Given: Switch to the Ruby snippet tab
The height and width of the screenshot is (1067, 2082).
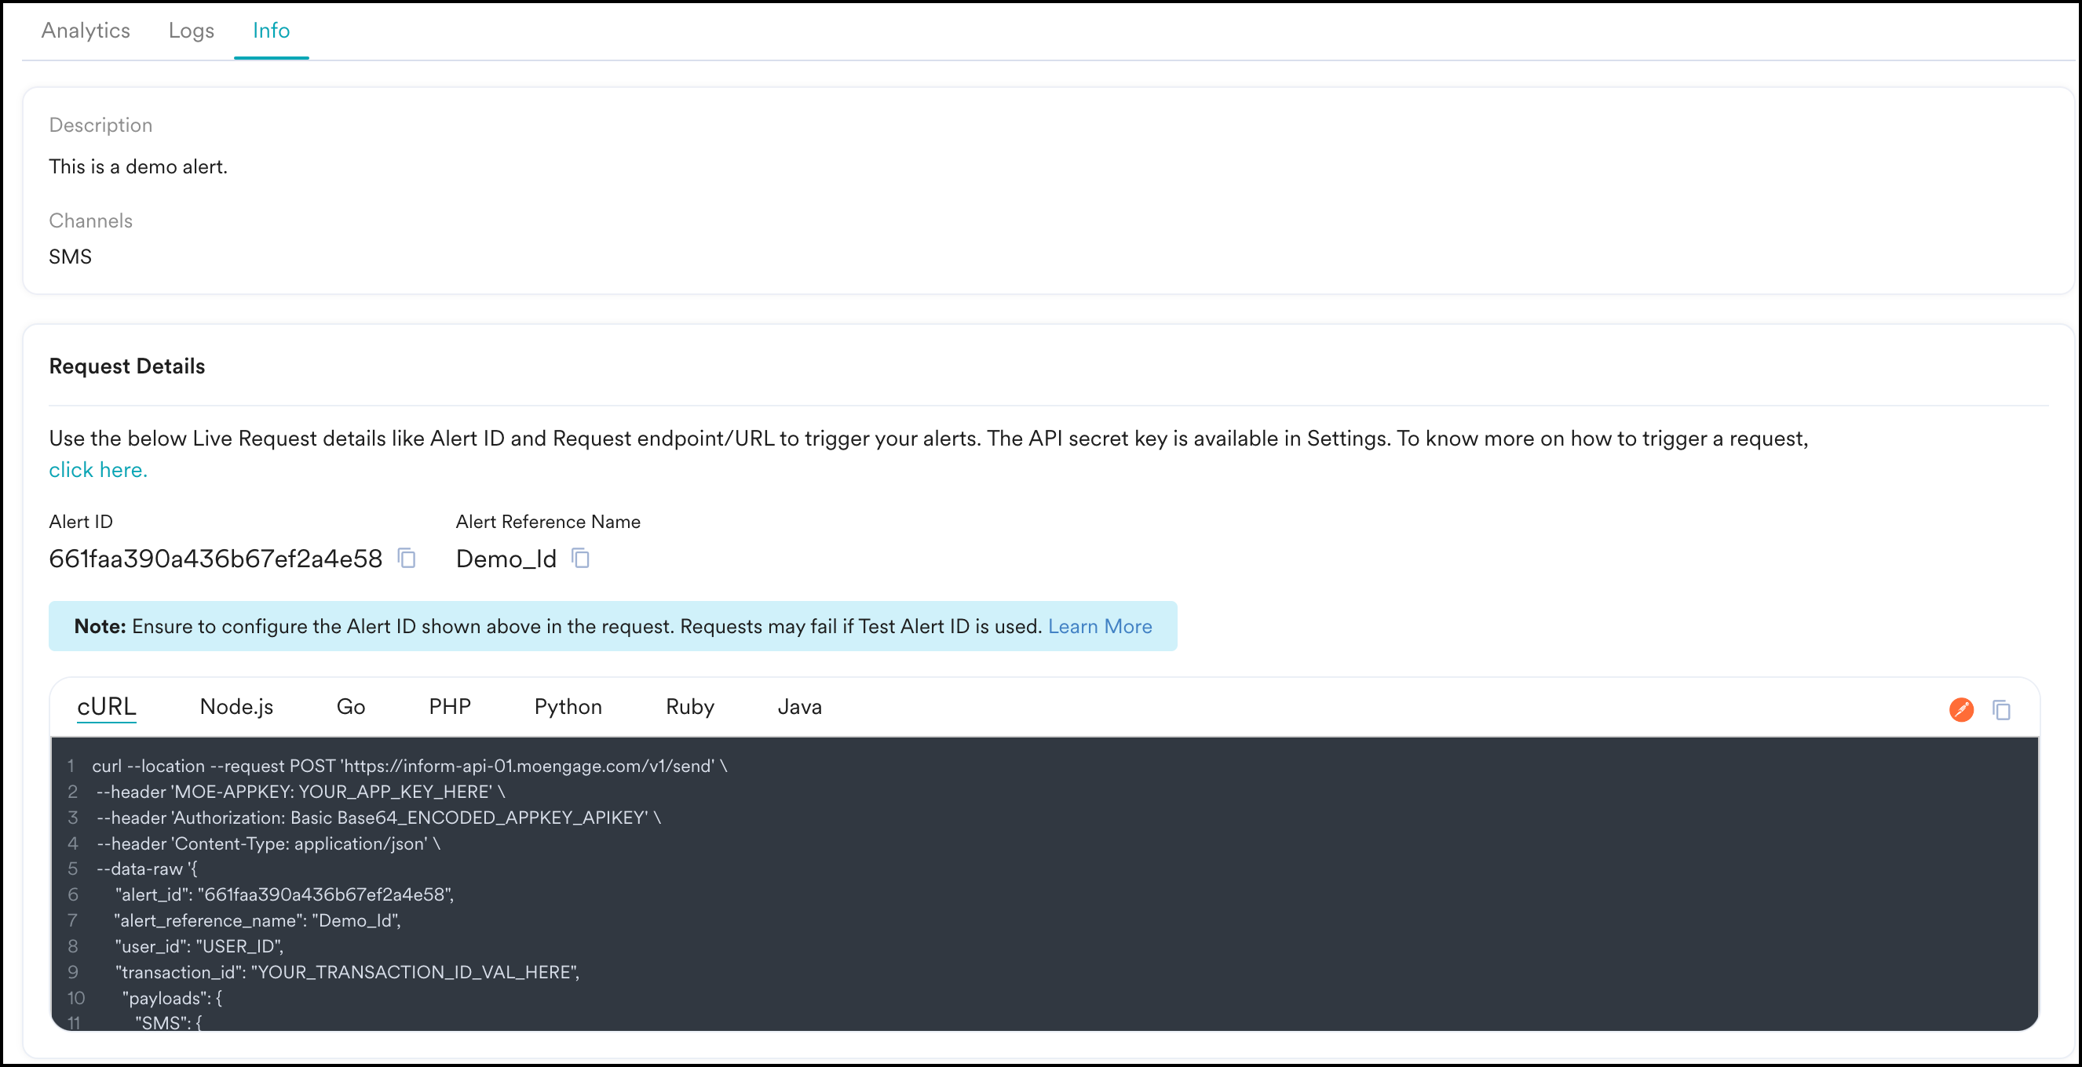Looking at the screenshot, I should click(689, 707).
